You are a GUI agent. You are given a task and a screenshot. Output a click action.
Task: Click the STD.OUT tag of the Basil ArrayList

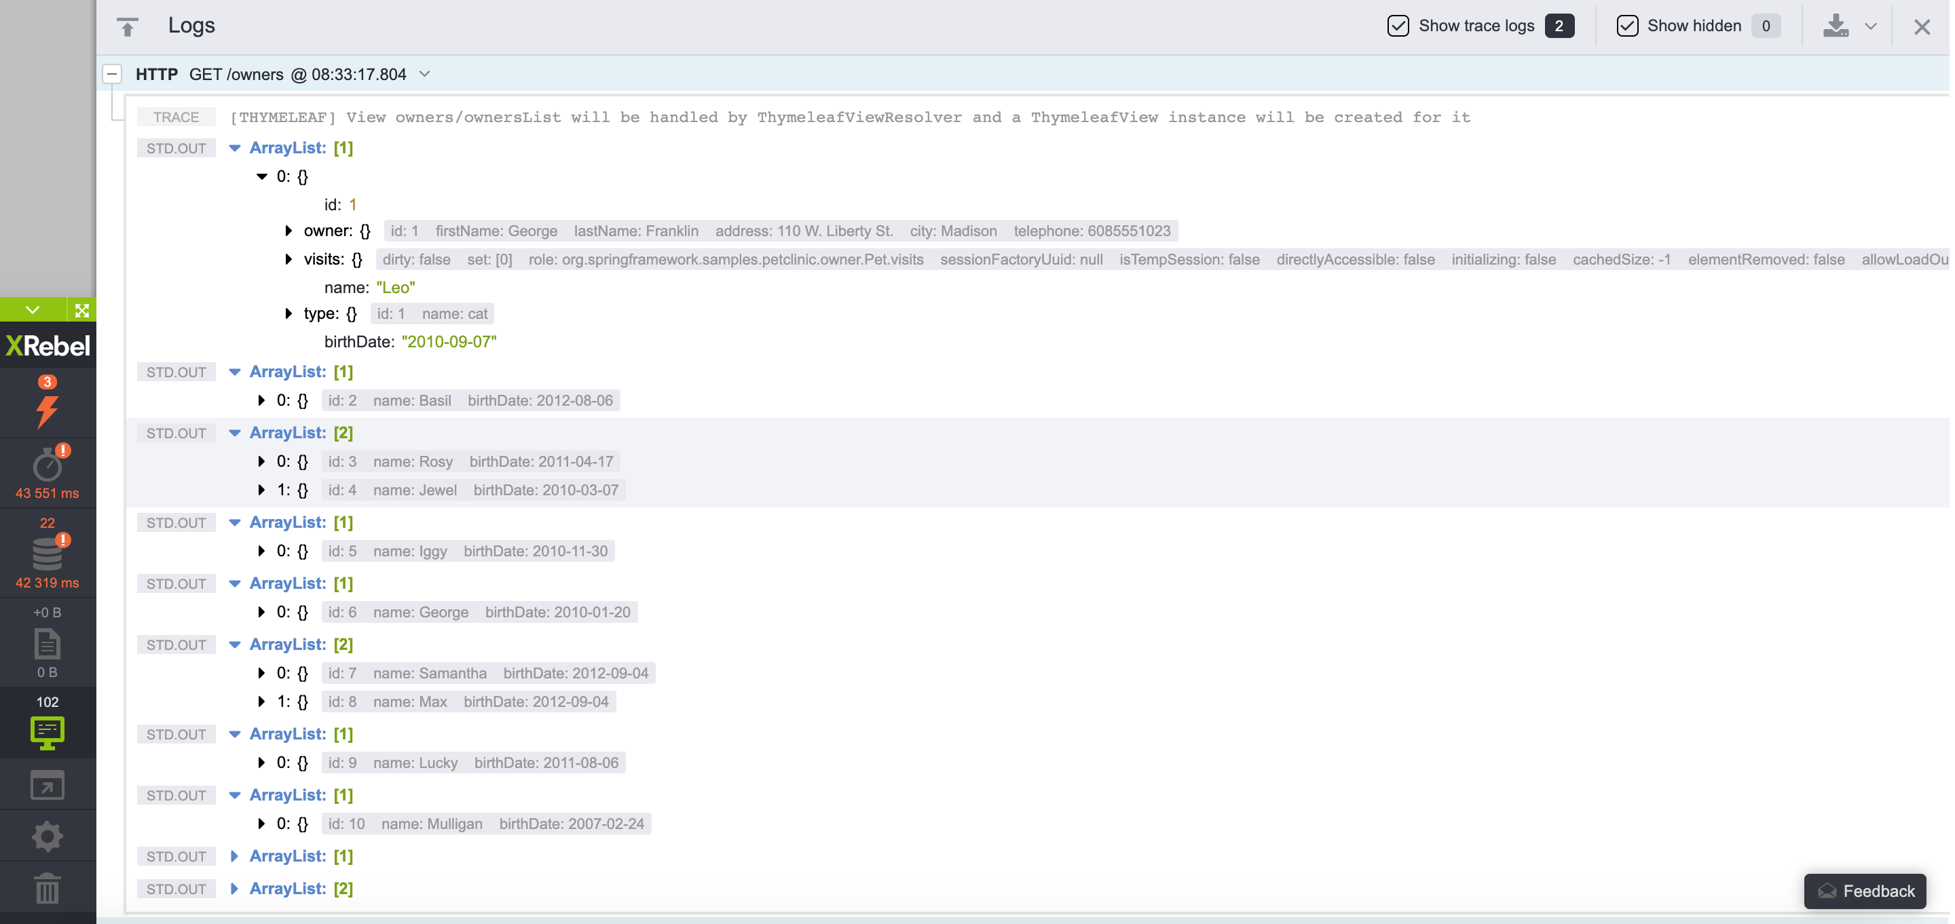click(176, 372)
